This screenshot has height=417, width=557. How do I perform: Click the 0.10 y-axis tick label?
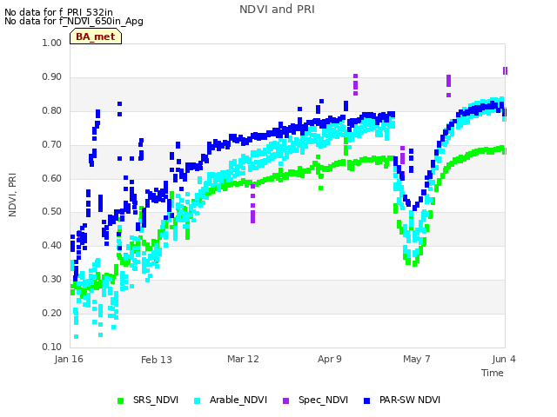(52, 347)
